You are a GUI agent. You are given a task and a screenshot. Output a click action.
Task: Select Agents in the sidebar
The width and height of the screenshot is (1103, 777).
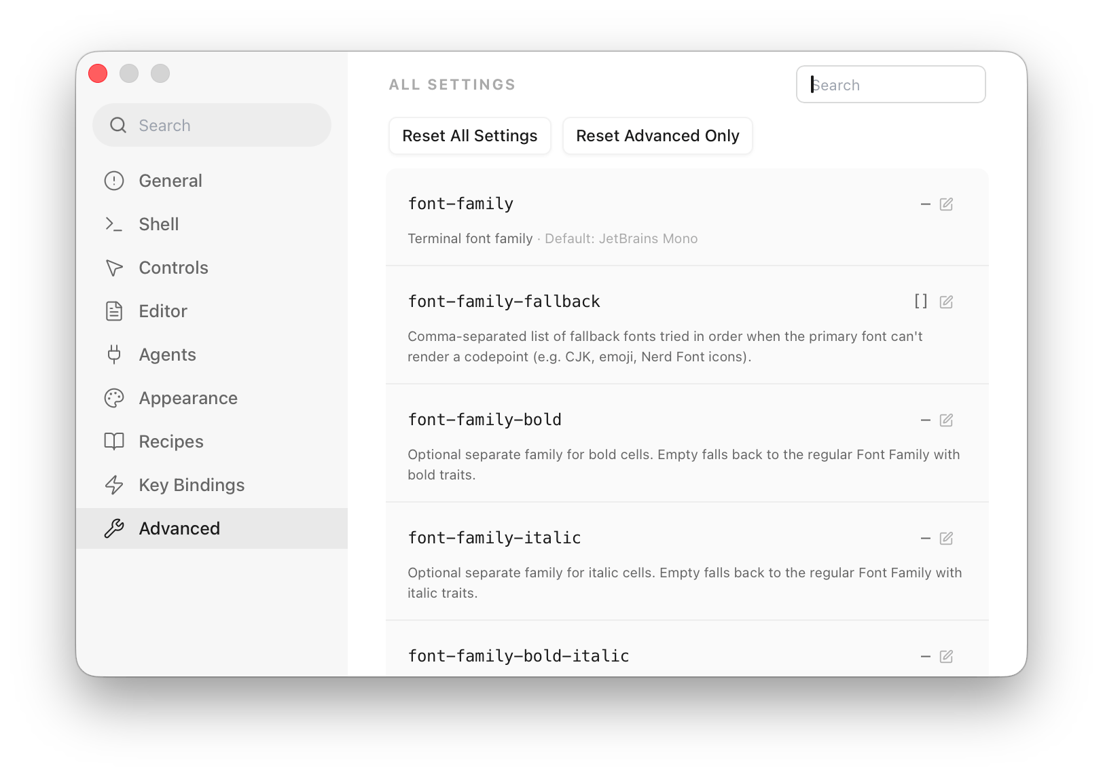click(x=212, y=355)
